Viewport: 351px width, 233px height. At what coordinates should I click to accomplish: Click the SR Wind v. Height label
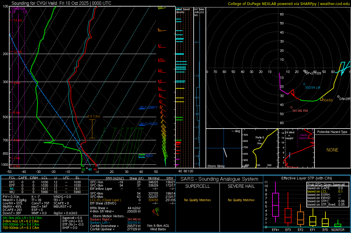pos(289,135)
